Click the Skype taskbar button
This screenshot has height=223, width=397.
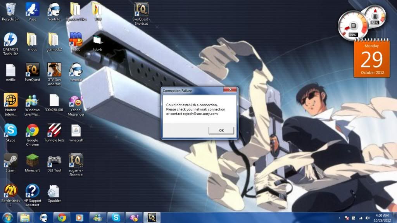tap(116, 218)
